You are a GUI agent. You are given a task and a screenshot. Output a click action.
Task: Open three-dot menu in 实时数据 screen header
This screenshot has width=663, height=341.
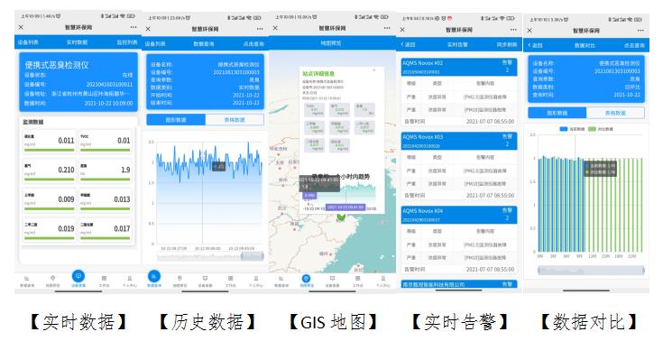134,27
